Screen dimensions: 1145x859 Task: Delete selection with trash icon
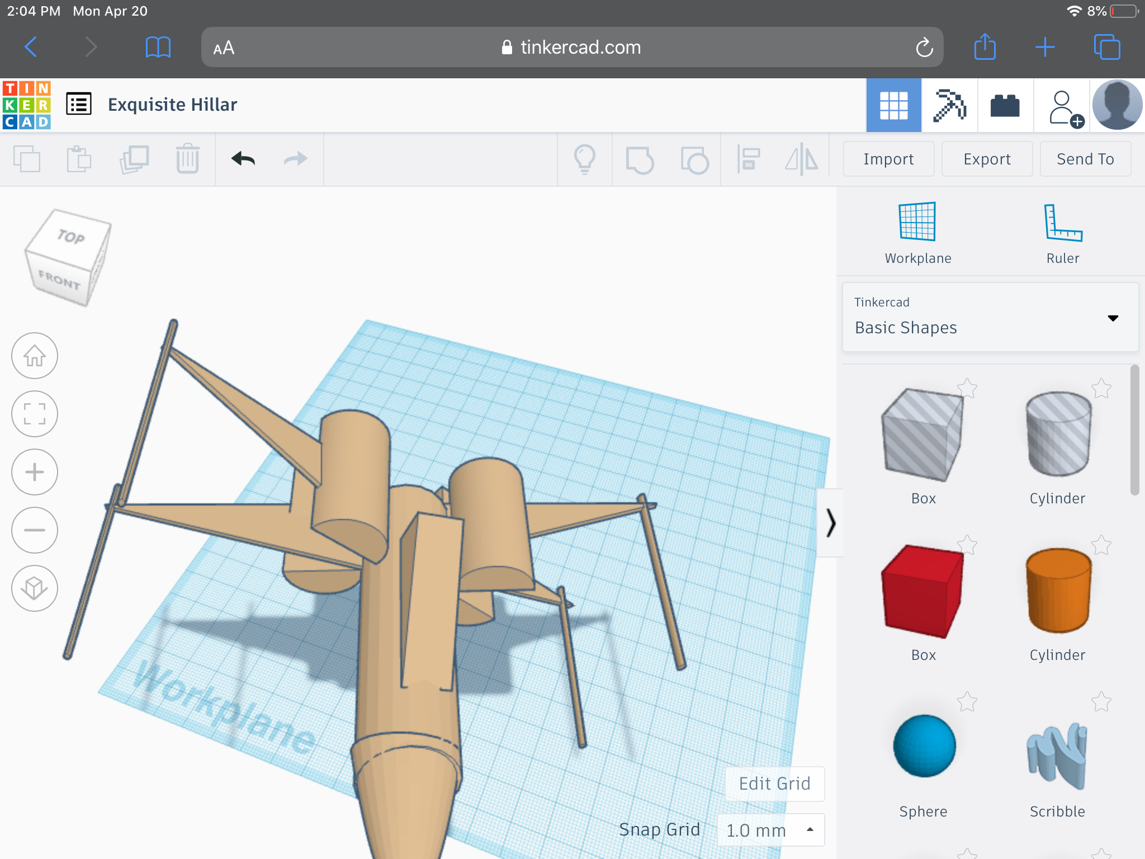187,159
